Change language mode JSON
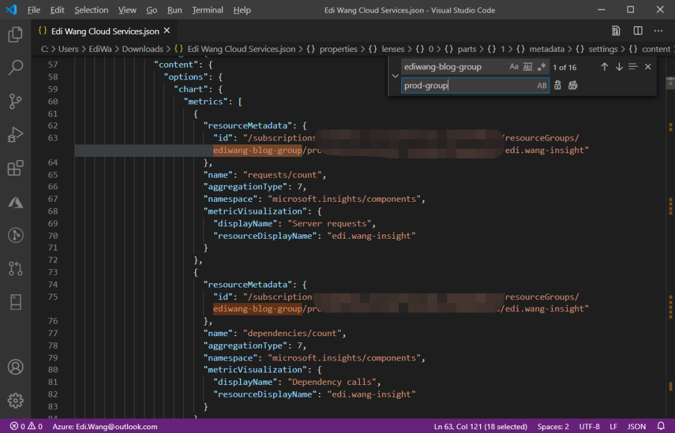The width and height of the screenshot is (675, 433). click(x=636, y=426)
